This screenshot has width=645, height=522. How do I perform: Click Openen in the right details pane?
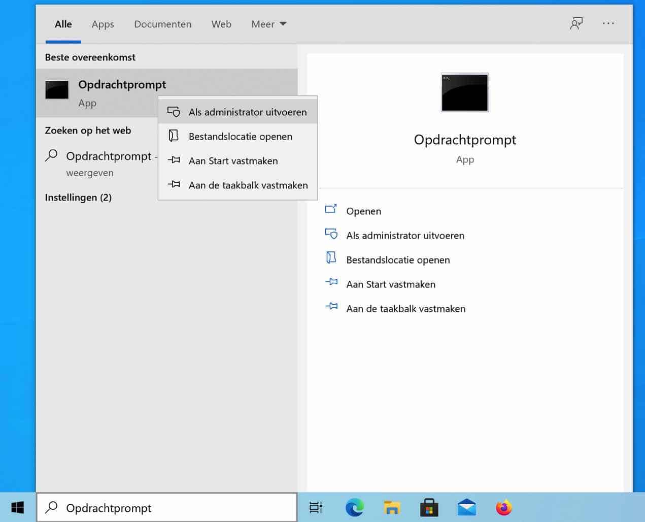coord(363,211)
